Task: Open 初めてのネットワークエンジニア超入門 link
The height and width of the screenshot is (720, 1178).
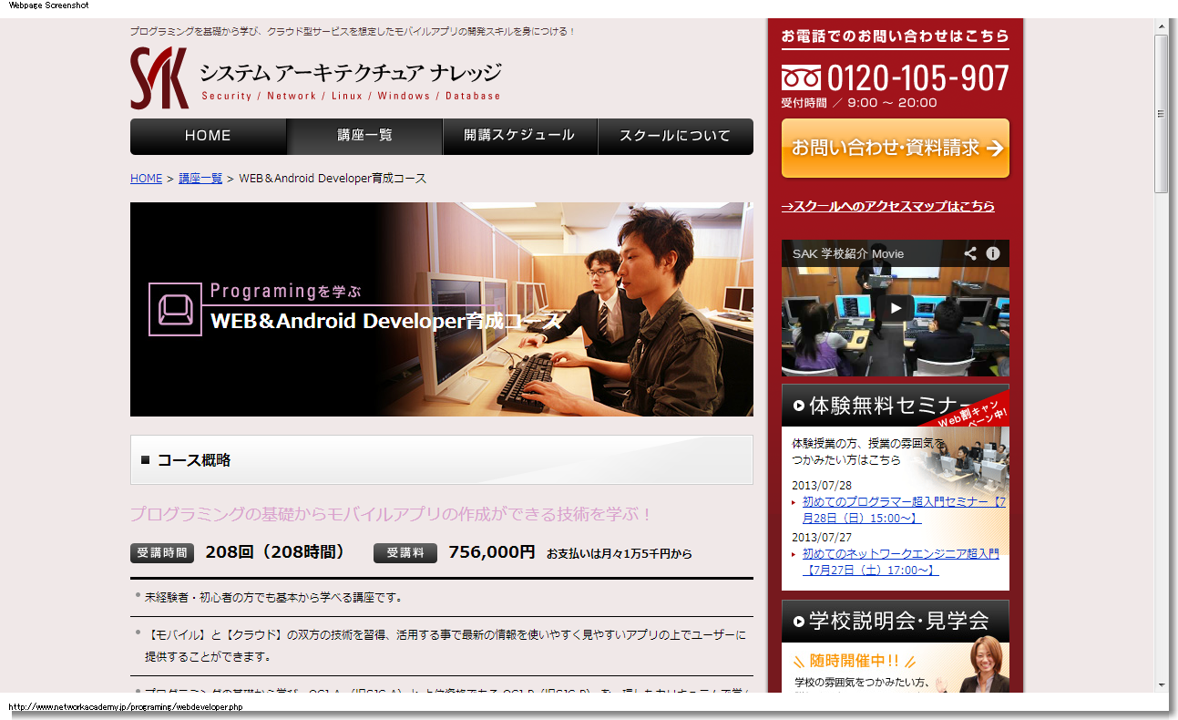Action: tap(900, 561)
